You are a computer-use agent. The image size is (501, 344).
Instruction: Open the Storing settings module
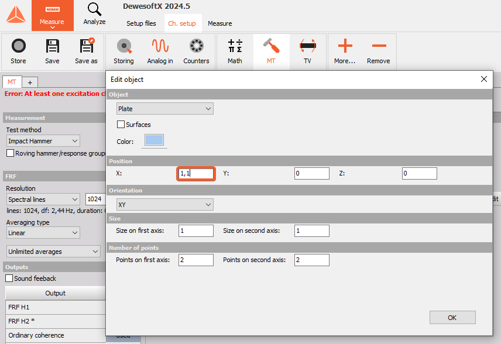coord(123,51)
